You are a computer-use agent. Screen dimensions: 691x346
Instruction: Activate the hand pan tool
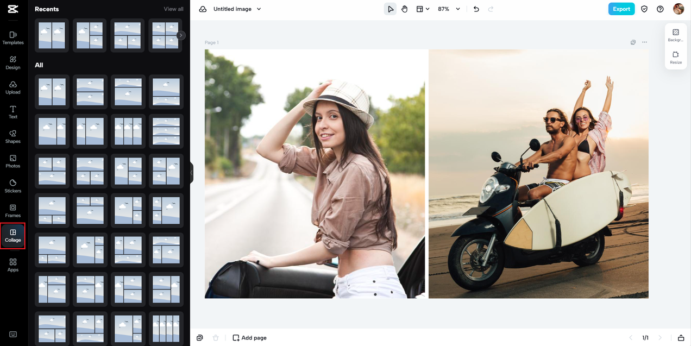[x=405, y=9]
